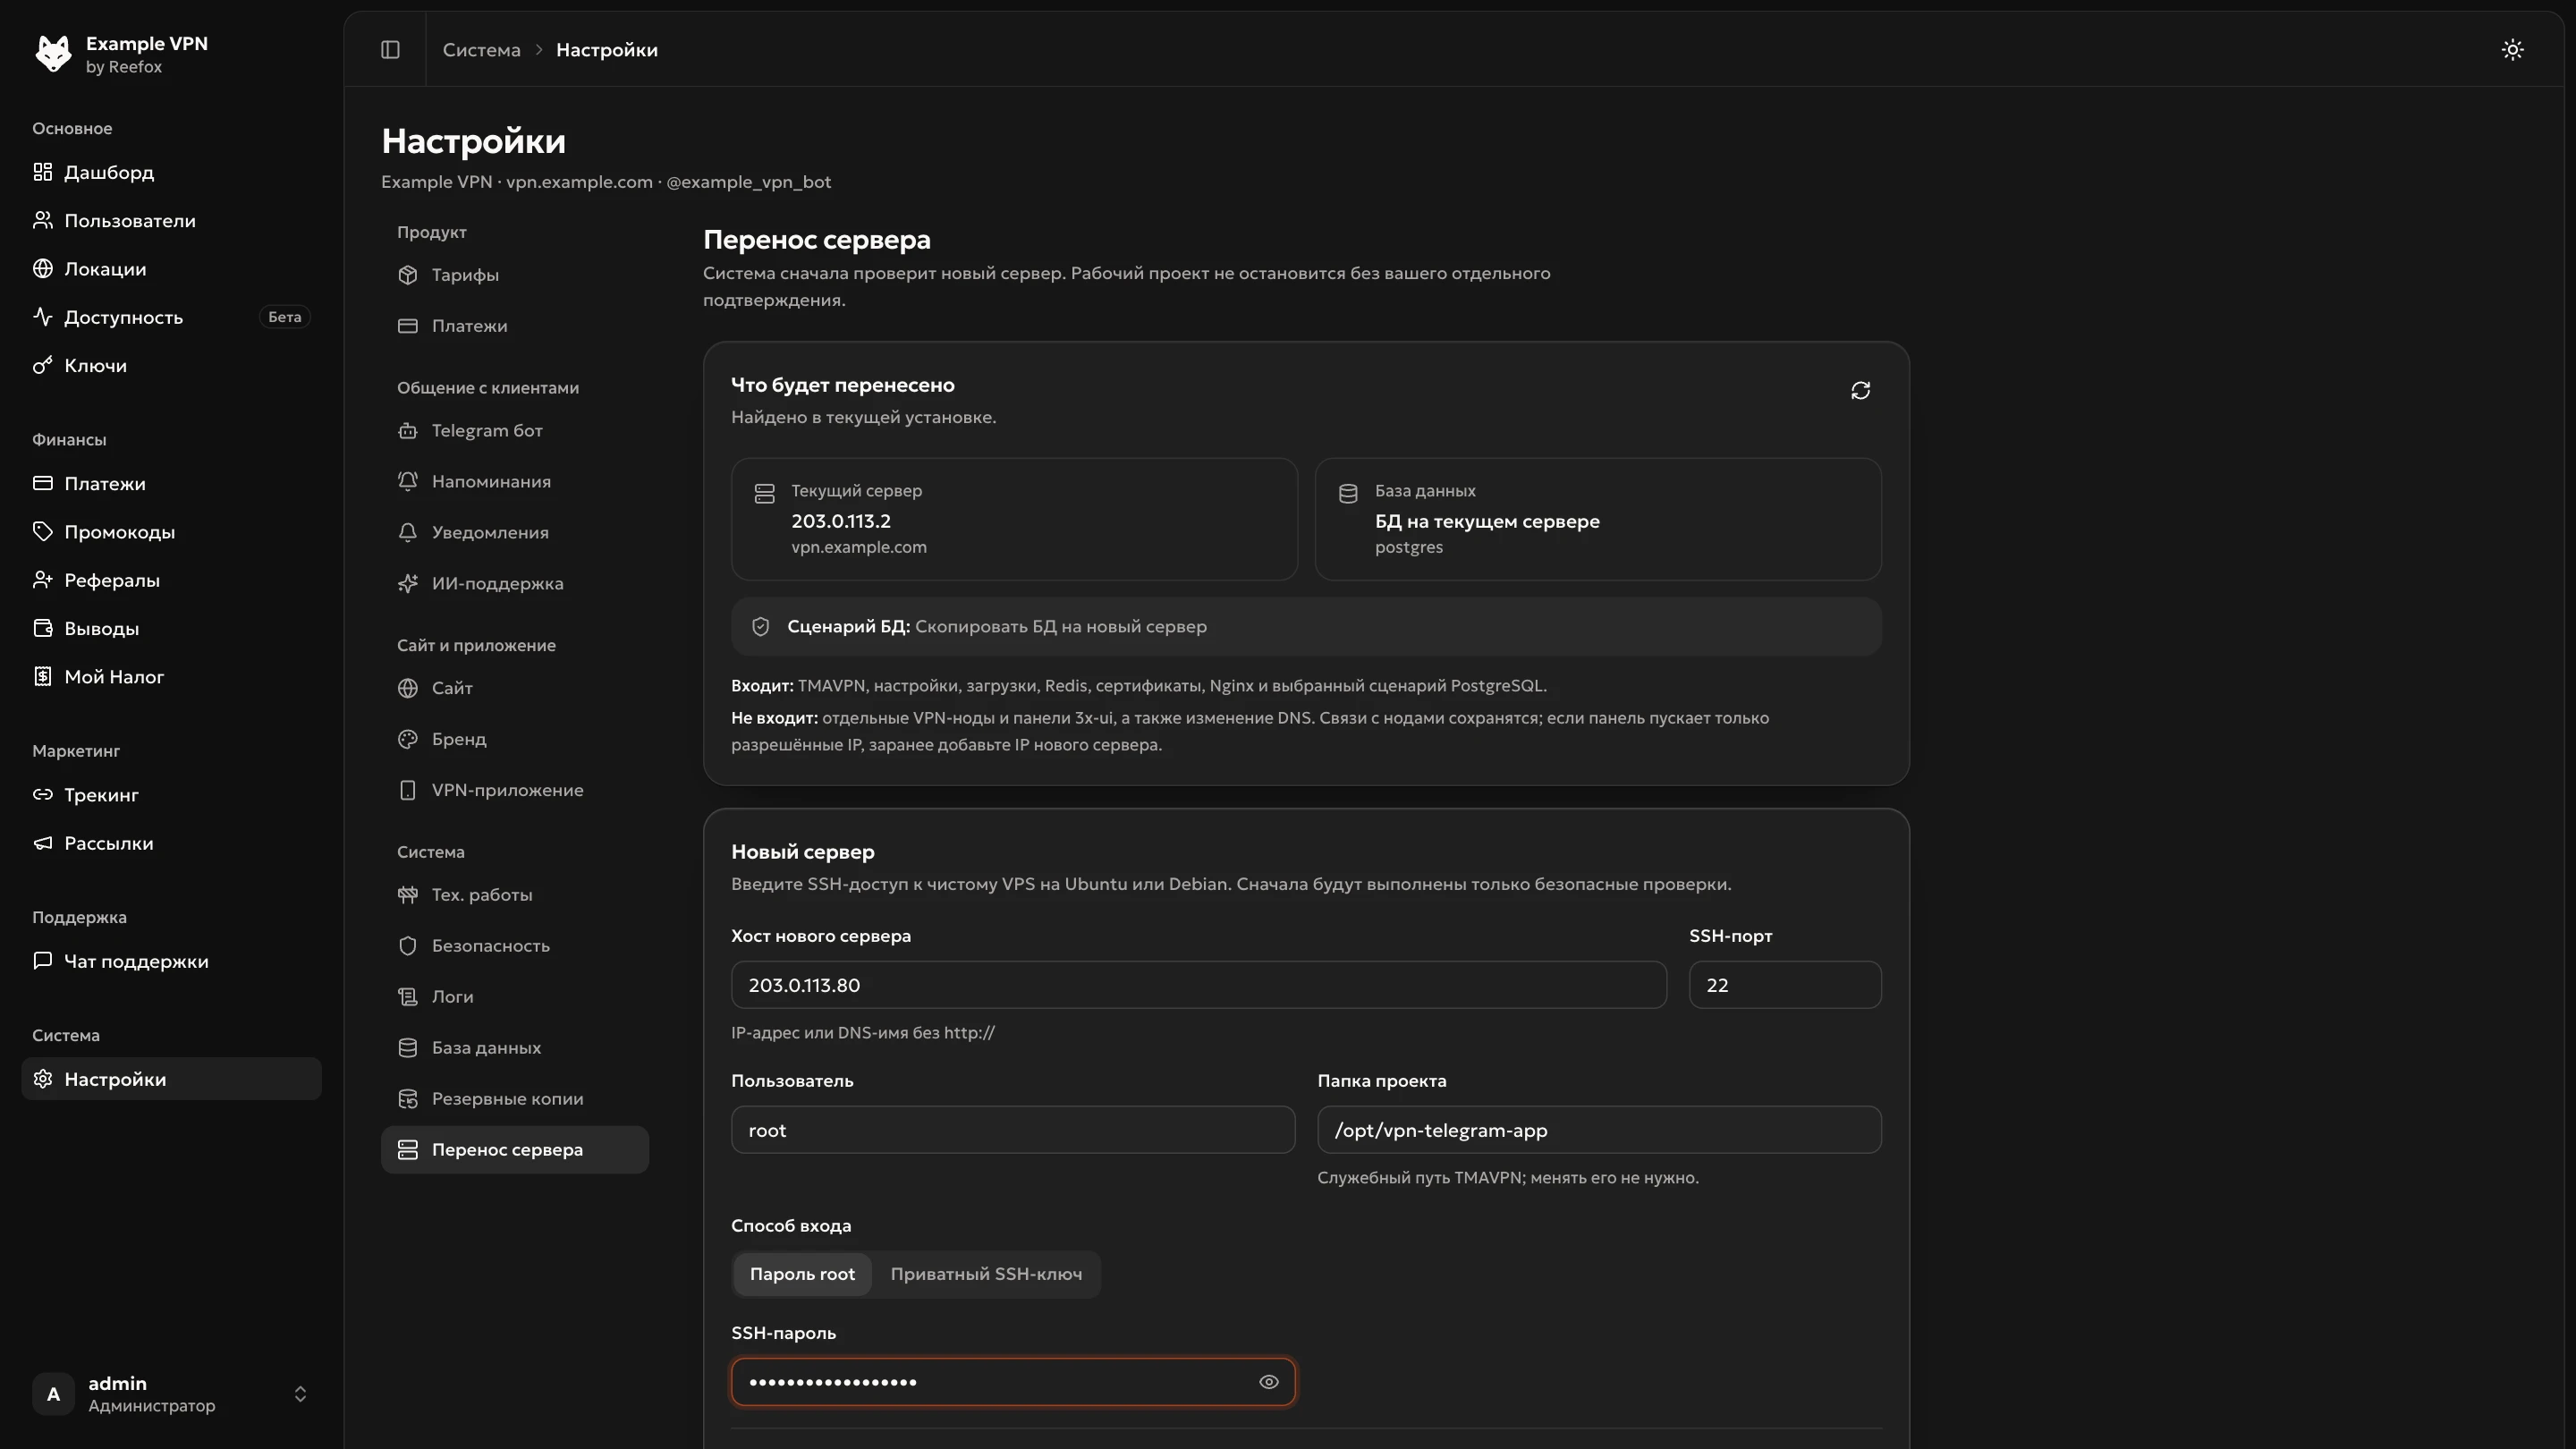The image size is (2576, 1449).
Task: Open the VPN-приложение settings section
Action: pyautogui.click(x=515, y=790)
